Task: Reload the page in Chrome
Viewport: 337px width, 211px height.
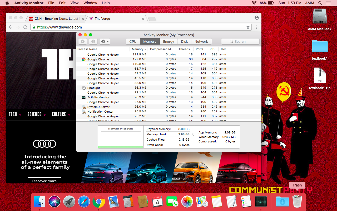Action: (x=25, y=27)
